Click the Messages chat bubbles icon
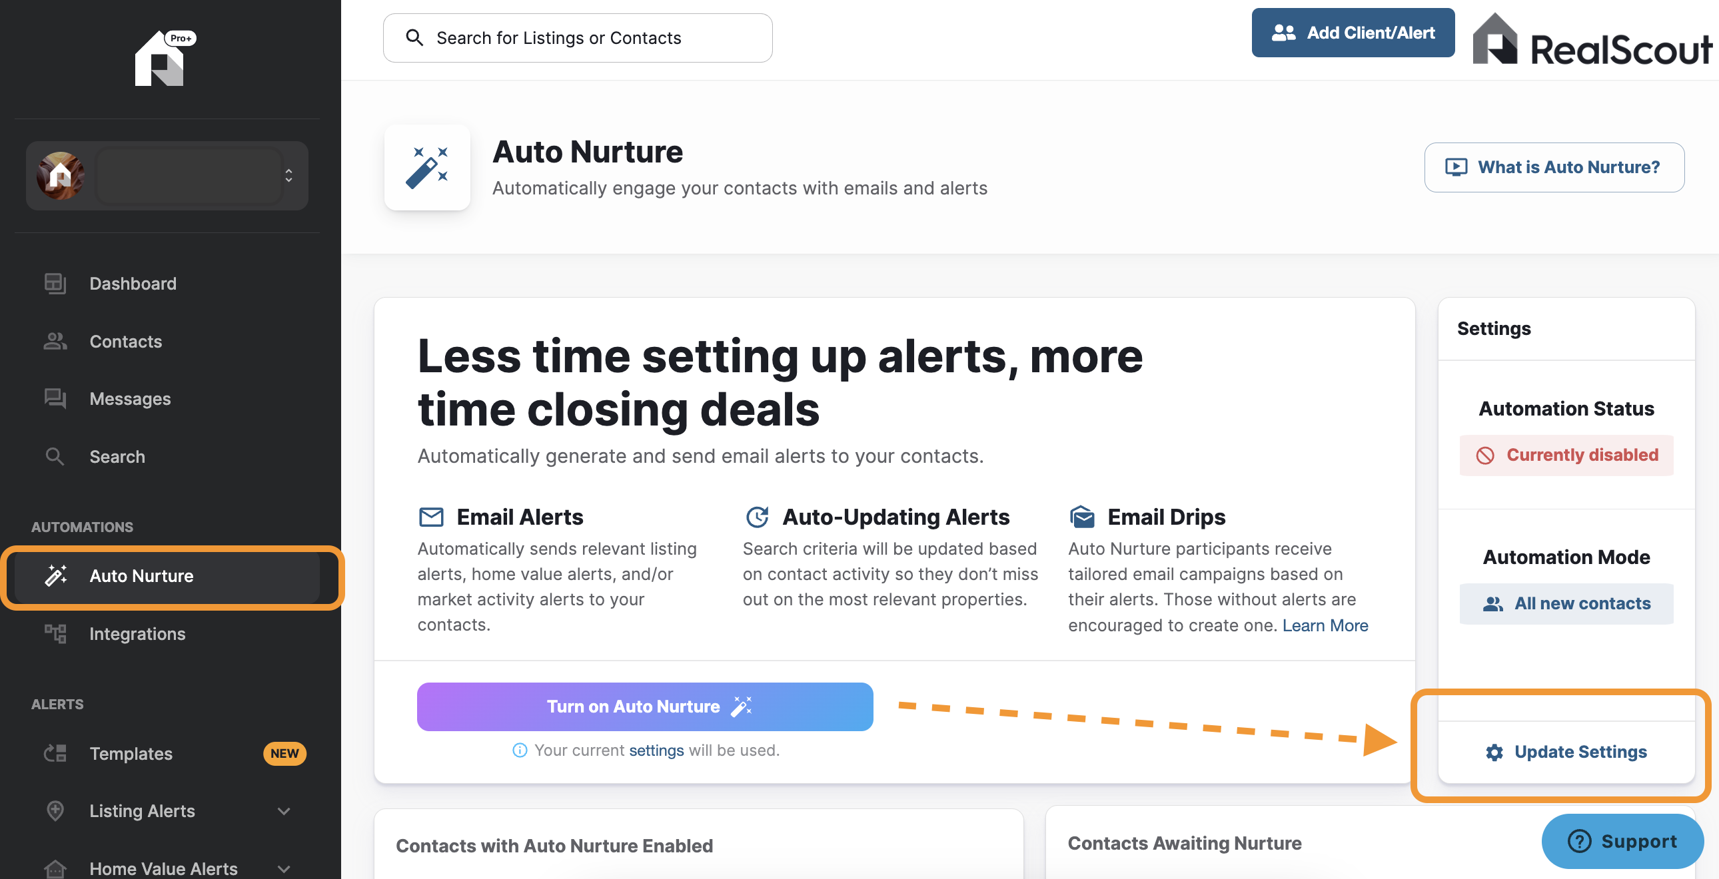 tap(55, 398)
